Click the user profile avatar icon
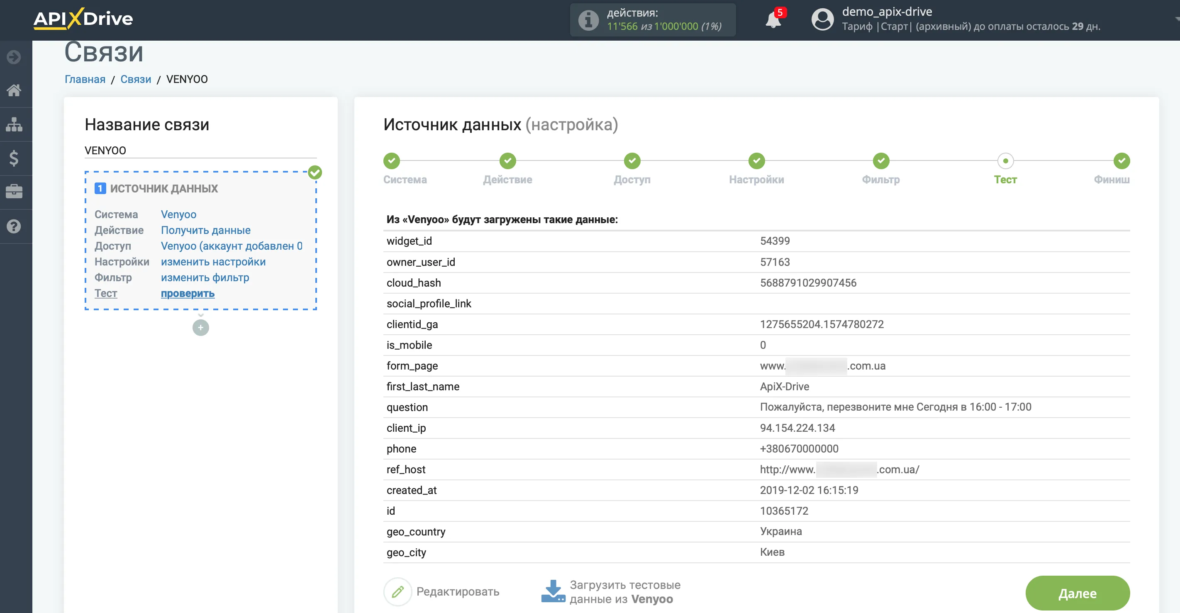The width and height of the screenshot is (1180, 613). click(822, 19)
